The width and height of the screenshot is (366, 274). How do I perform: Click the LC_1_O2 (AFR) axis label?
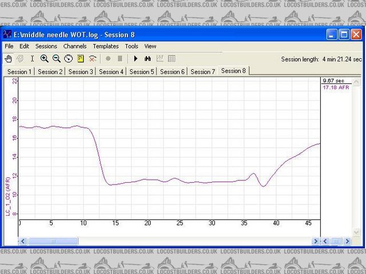(x=8, y=196)
